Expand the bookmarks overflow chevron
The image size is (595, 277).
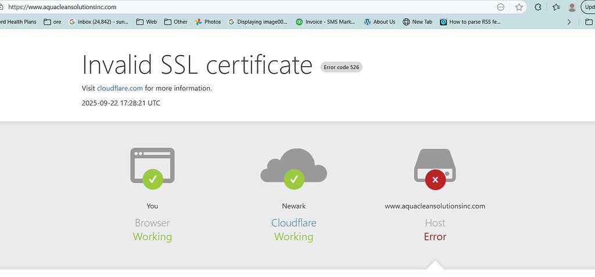569,22
